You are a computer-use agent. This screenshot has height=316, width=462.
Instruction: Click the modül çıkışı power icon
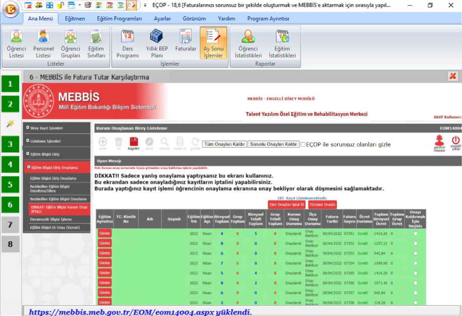tap(455, 143)
